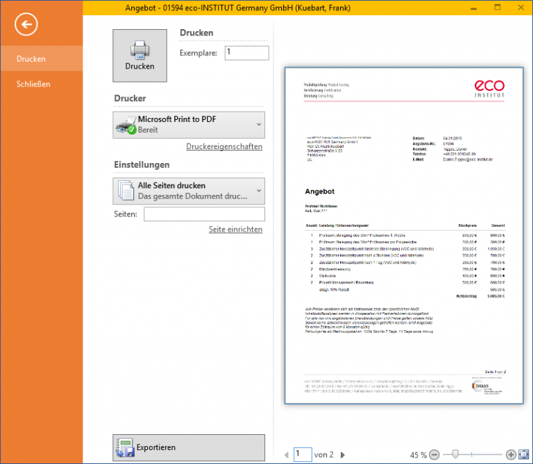This screenshot has width=533, height=464.
Task: Click the fit-to-page zoom icon
Action: pos(523,454)
